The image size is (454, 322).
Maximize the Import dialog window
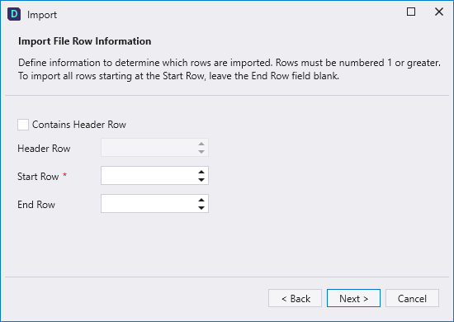(x=411, y=12)
